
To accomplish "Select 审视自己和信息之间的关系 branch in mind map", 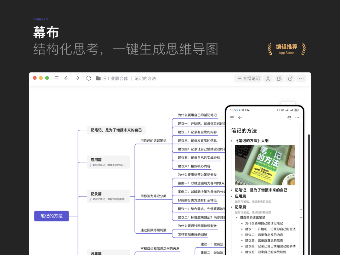I will (x=160, y=248).
